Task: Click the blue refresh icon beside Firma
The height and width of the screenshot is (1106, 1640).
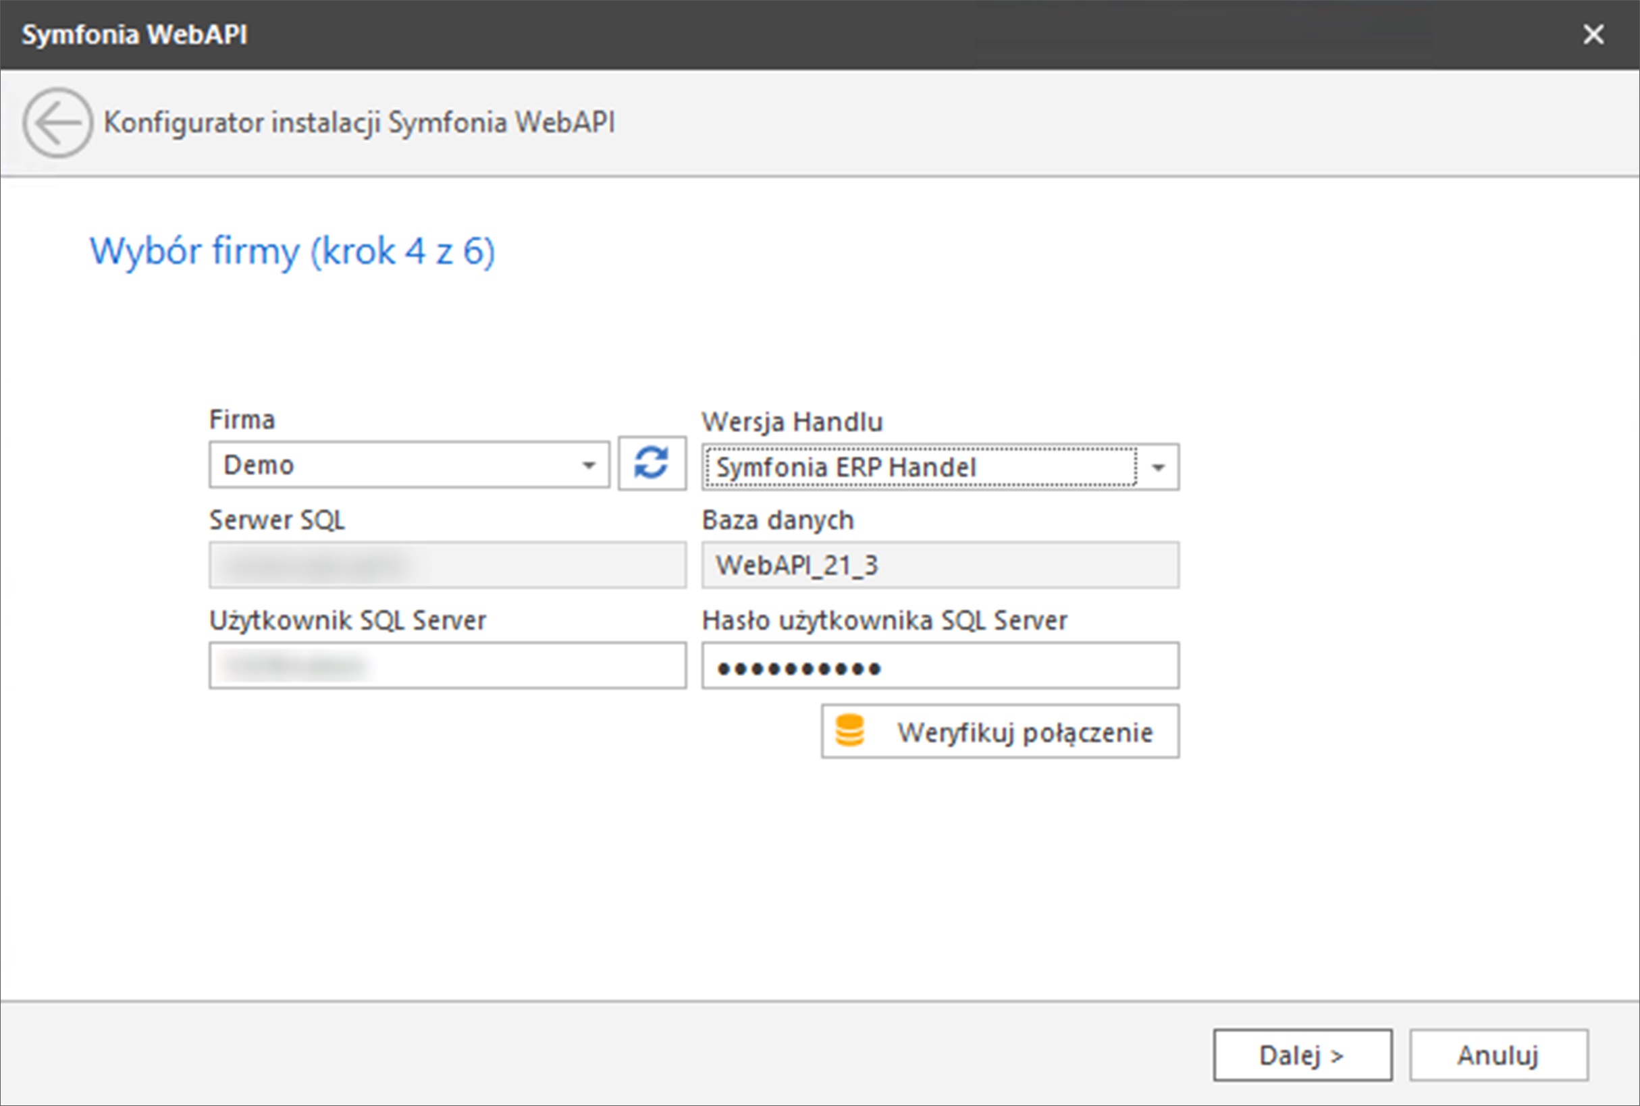Action: [x=652, y=464]
